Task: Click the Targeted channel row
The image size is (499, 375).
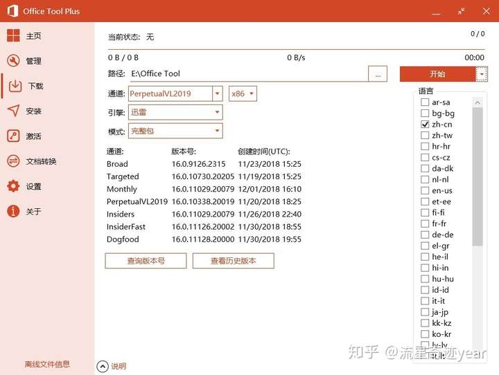Action: tap(204, 176)
